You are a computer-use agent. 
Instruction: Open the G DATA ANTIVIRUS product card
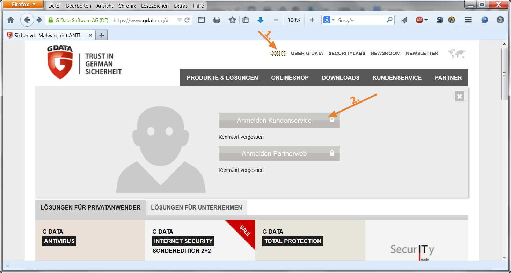(90, 241)
